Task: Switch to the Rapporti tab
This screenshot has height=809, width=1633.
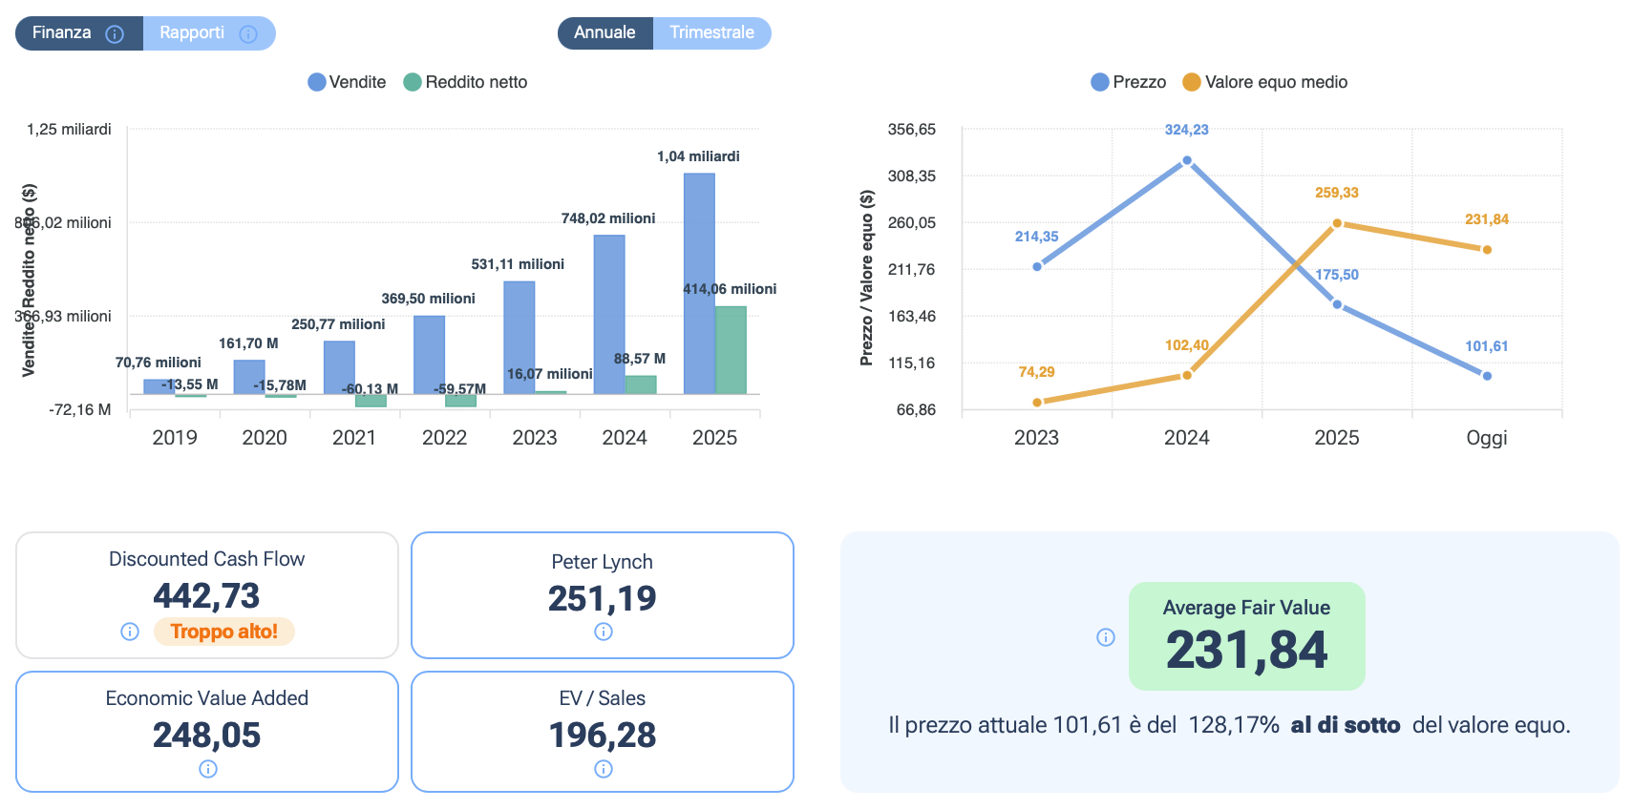Action: coord(193,33)
